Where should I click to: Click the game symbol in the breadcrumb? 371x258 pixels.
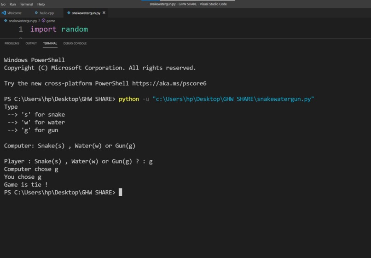point(51,21)
